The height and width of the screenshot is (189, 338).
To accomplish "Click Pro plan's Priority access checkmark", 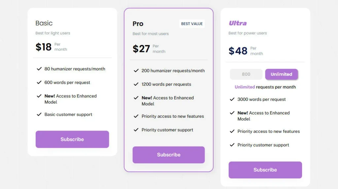I will tap(136, 116).
